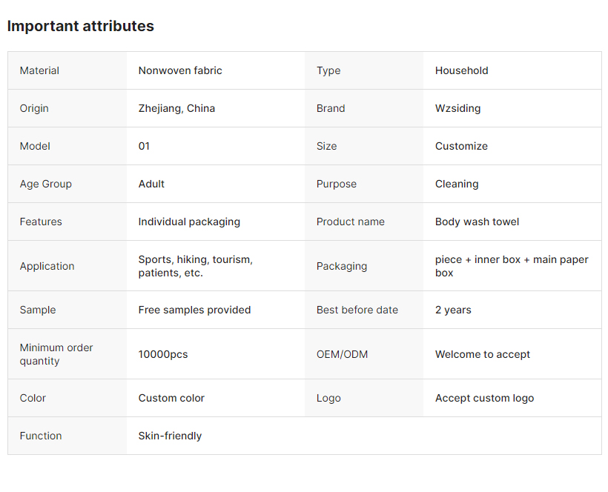This screenshot has height=492, width=608.
Task: Select the Free samples provided value
Action: (194, 310)
